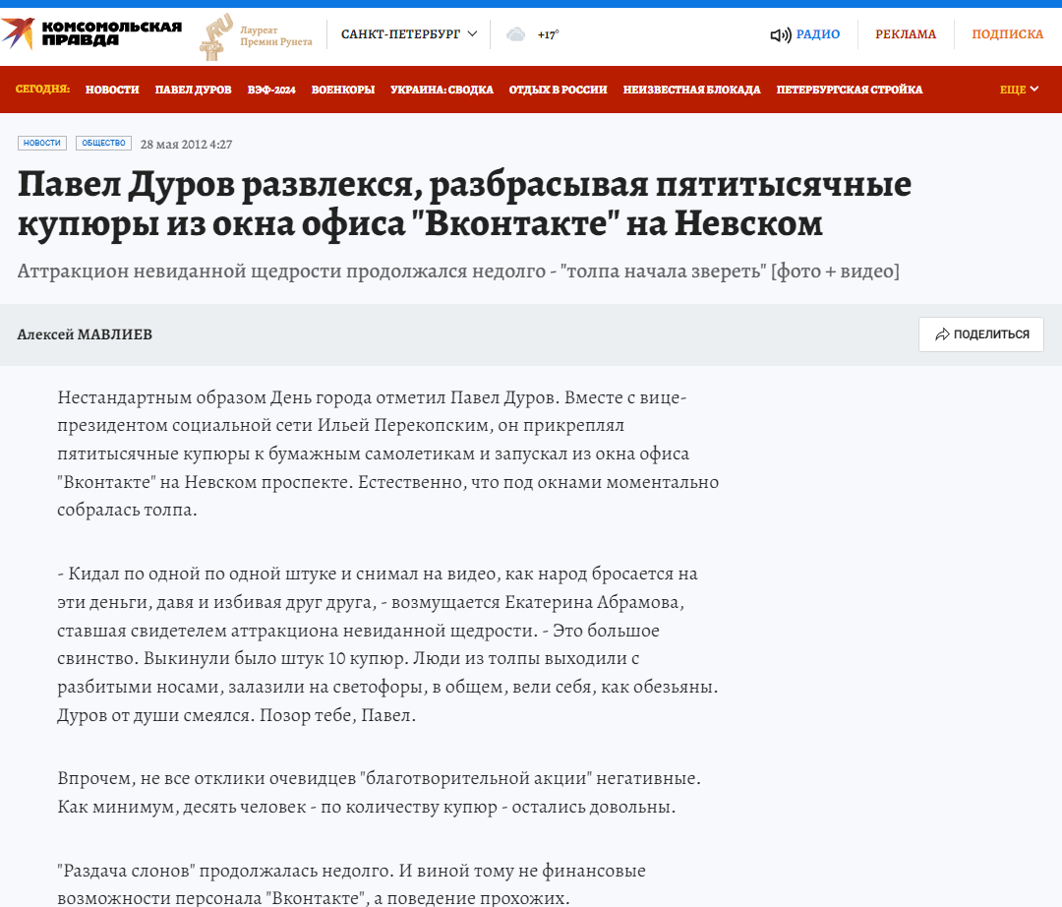The image size is (1062, 907).
Task: Open the САНКТ-ПЕТЕРБУРГ city selector dropdown
Action: (x=406, y=32)
